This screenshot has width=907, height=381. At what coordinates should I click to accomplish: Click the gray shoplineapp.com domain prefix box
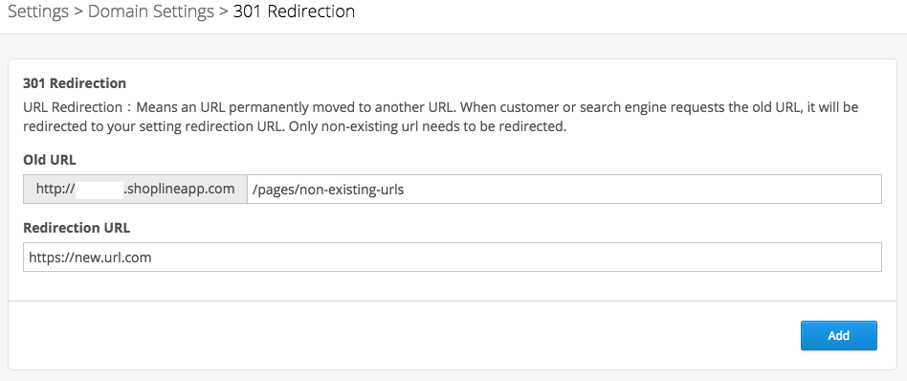135,190
